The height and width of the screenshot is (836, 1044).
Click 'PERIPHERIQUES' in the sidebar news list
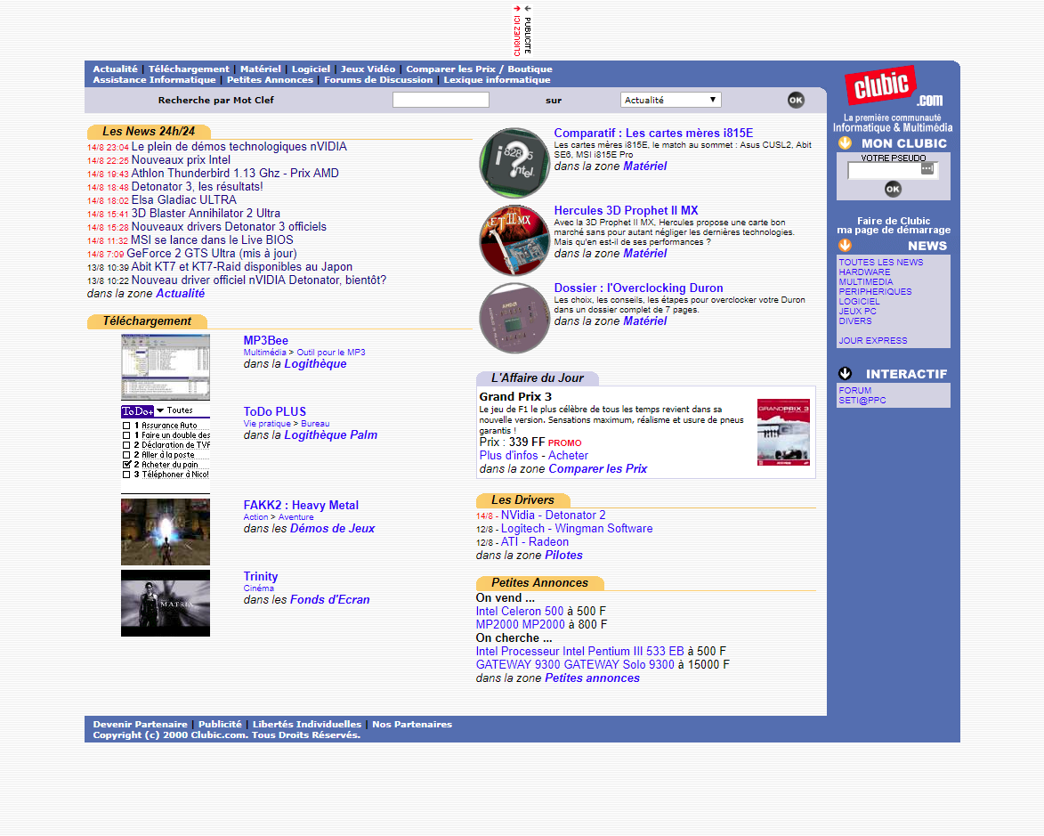(x=875, y=292)
